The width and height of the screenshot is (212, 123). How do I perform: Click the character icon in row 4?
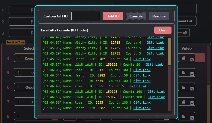[19, 58]
